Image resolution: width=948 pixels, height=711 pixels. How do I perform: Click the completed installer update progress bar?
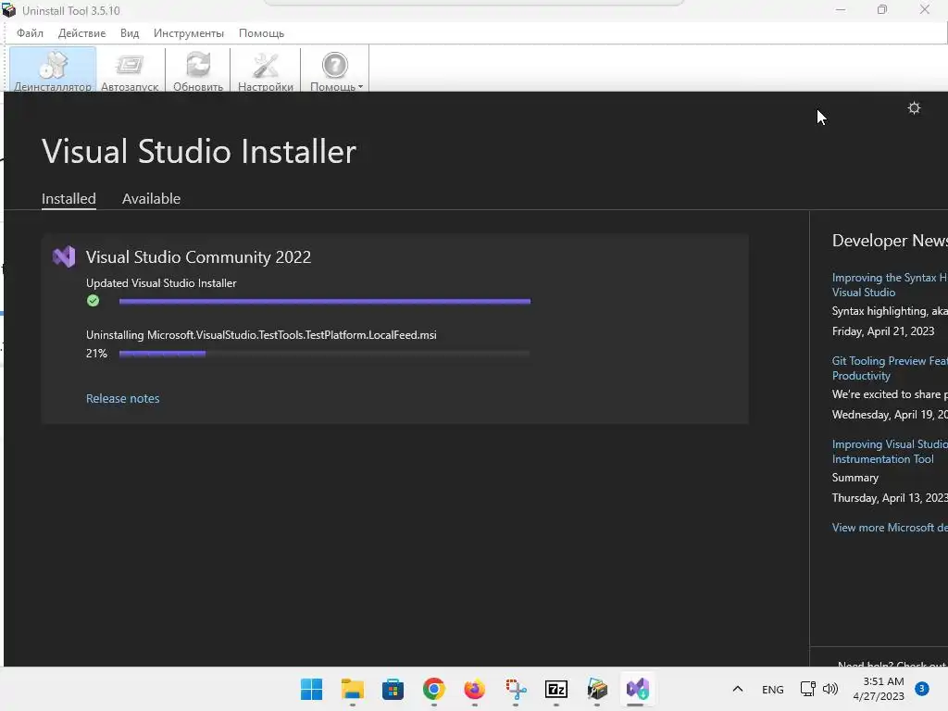[x=325, y=301]
